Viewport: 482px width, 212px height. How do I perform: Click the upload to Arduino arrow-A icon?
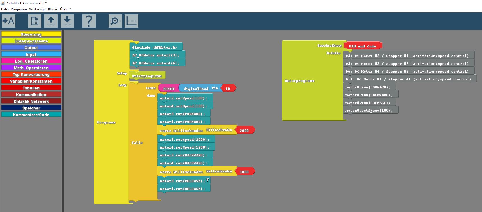click(x=8, y=21)
